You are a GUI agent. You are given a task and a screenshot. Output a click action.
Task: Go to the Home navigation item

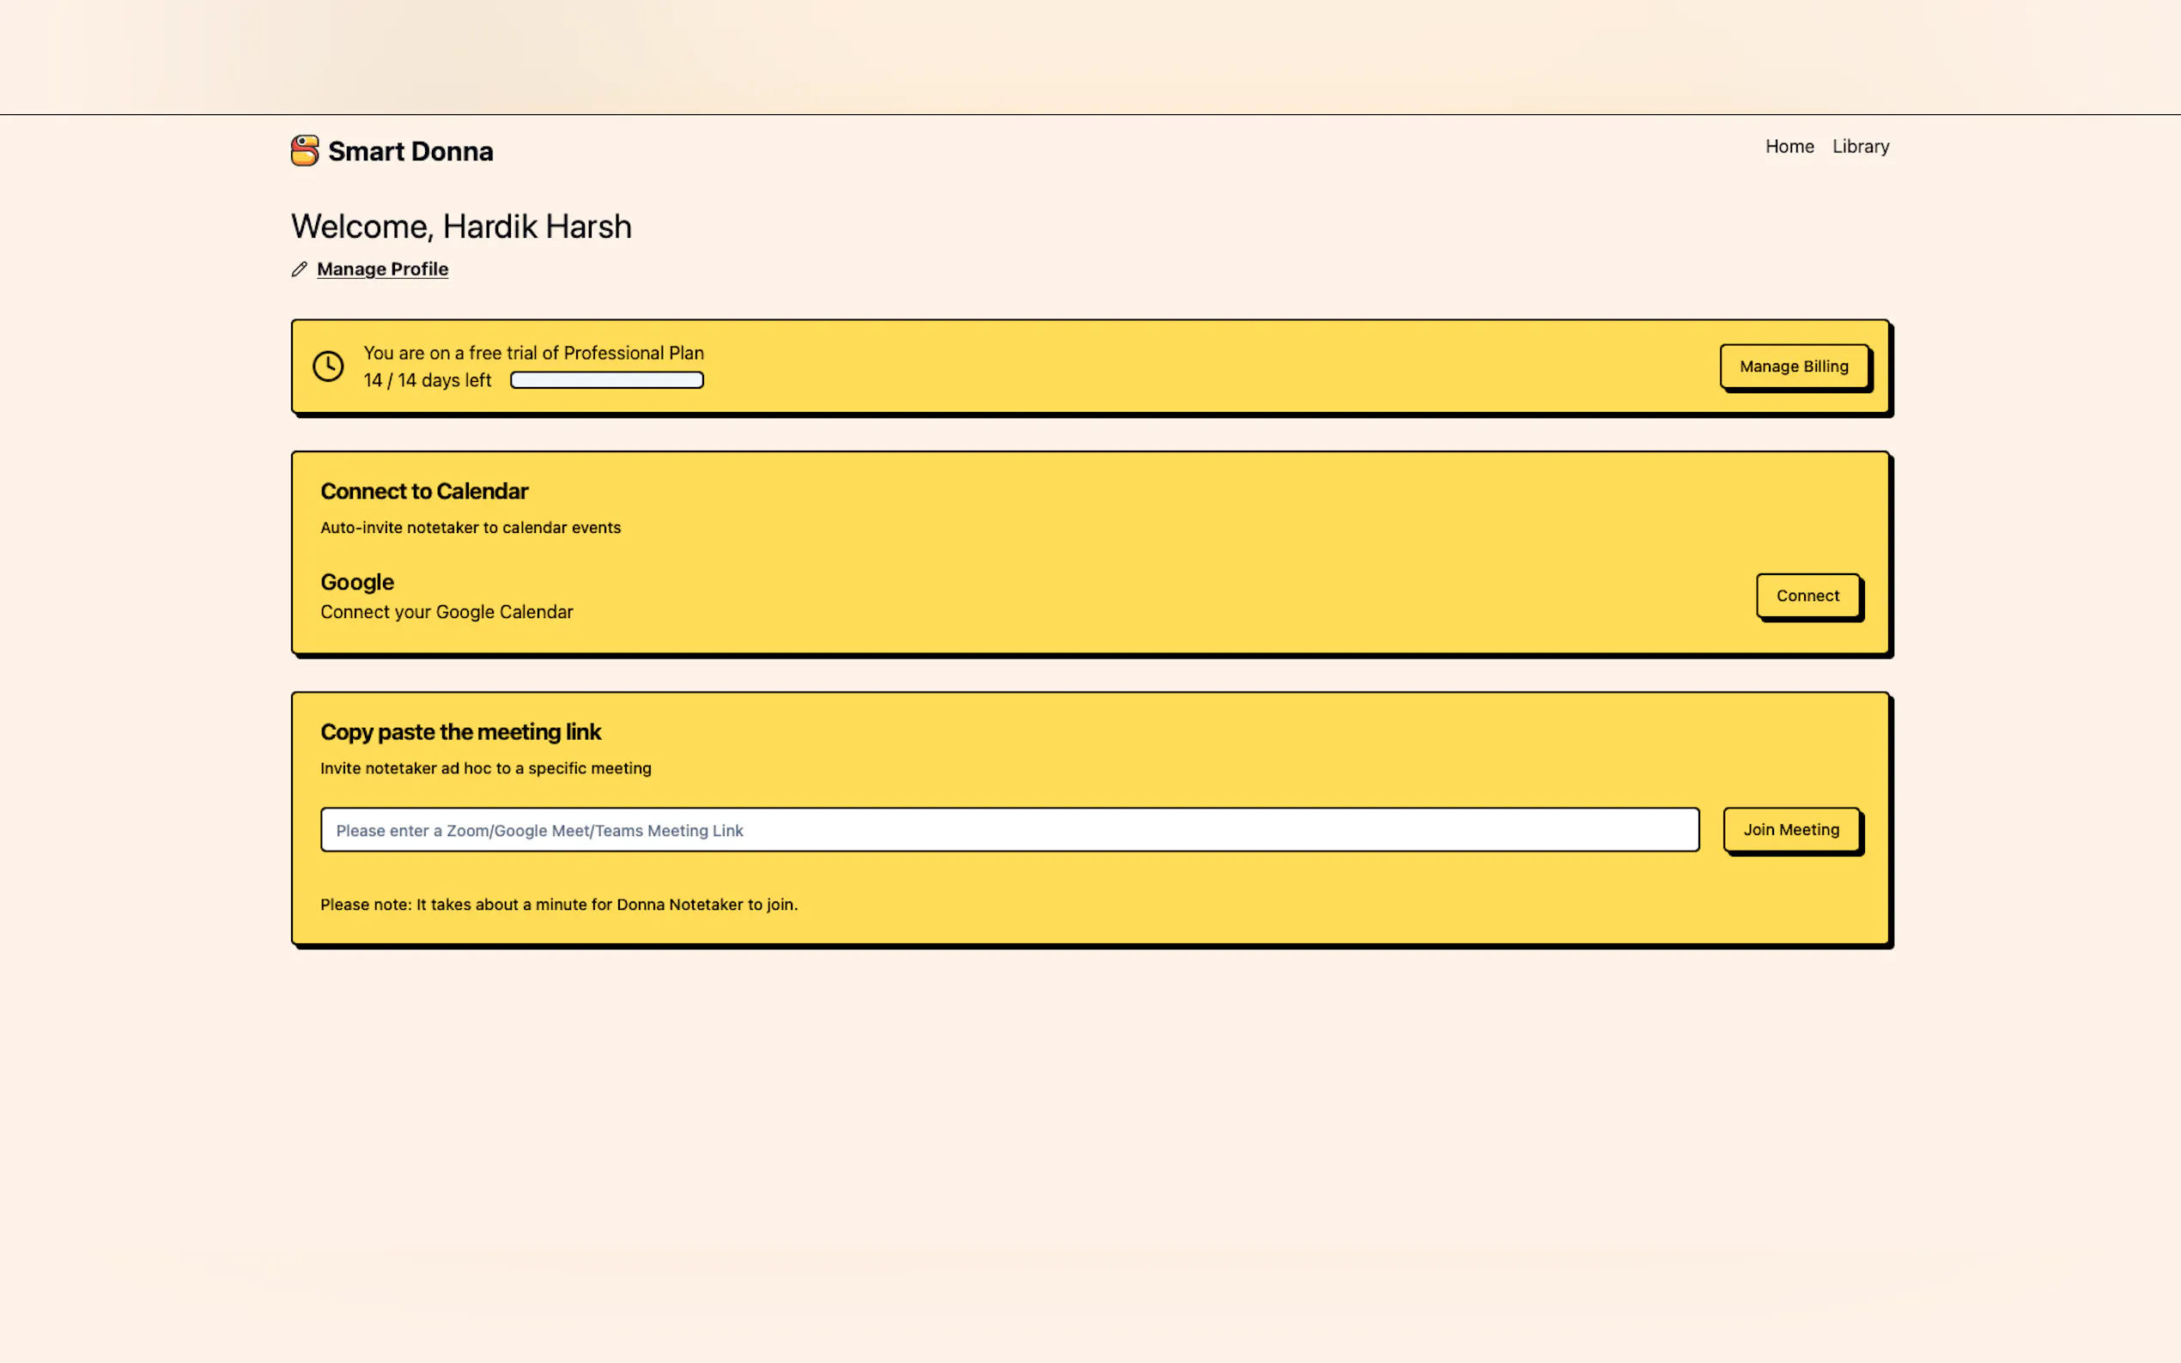click(1789, 146)
